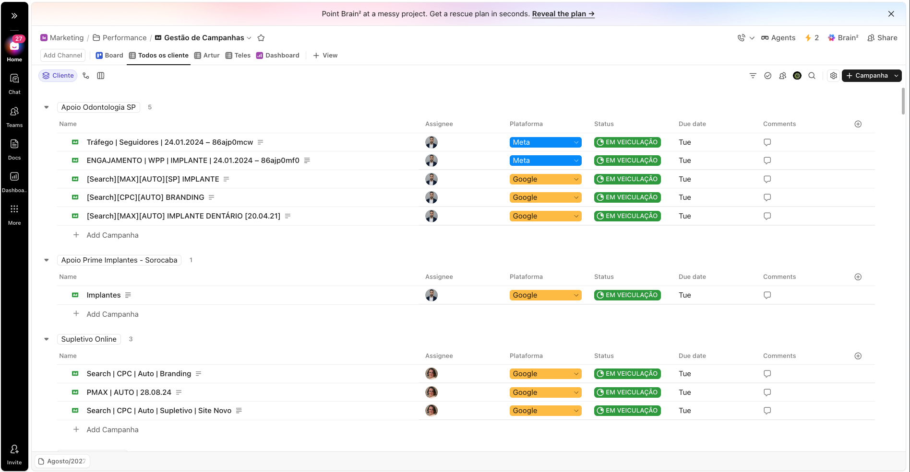This screenshot has height=472, width=910.
Task: Open view settings gear icon
Action: click(834, 76)
